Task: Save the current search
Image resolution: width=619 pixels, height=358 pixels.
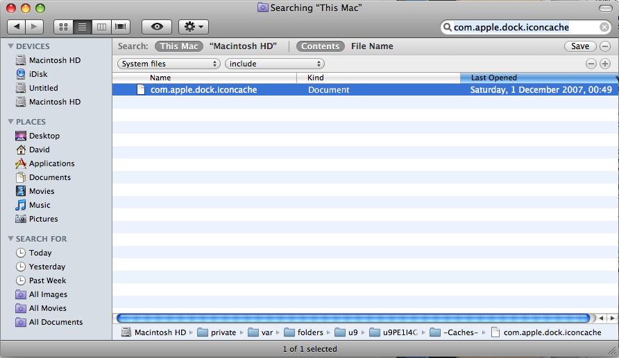Action: click(x=580, y=46)
